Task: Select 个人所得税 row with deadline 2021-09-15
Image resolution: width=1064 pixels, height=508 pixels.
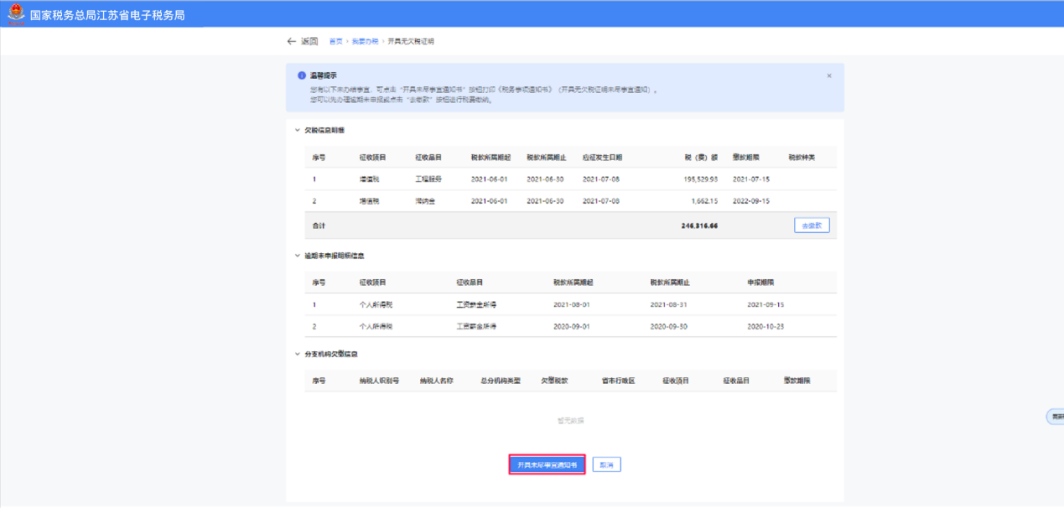Action: (x=570, y=304)
